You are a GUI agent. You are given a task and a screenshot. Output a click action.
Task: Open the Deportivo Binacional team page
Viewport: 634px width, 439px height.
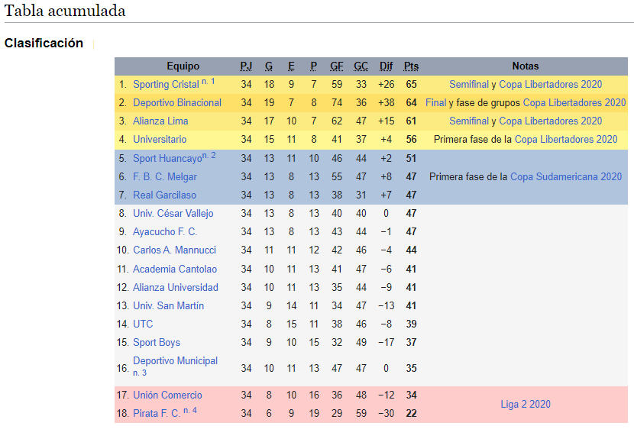pos(177,102)
